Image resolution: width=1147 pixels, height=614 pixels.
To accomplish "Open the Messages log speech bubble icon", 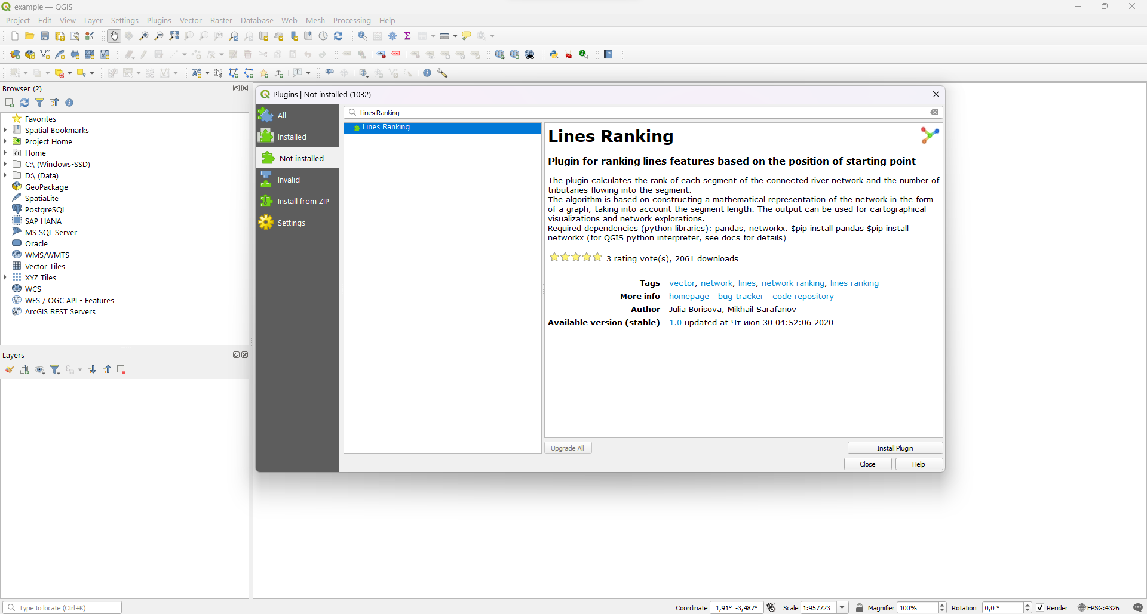I will pyautogui.click(x=1137, y=607).
